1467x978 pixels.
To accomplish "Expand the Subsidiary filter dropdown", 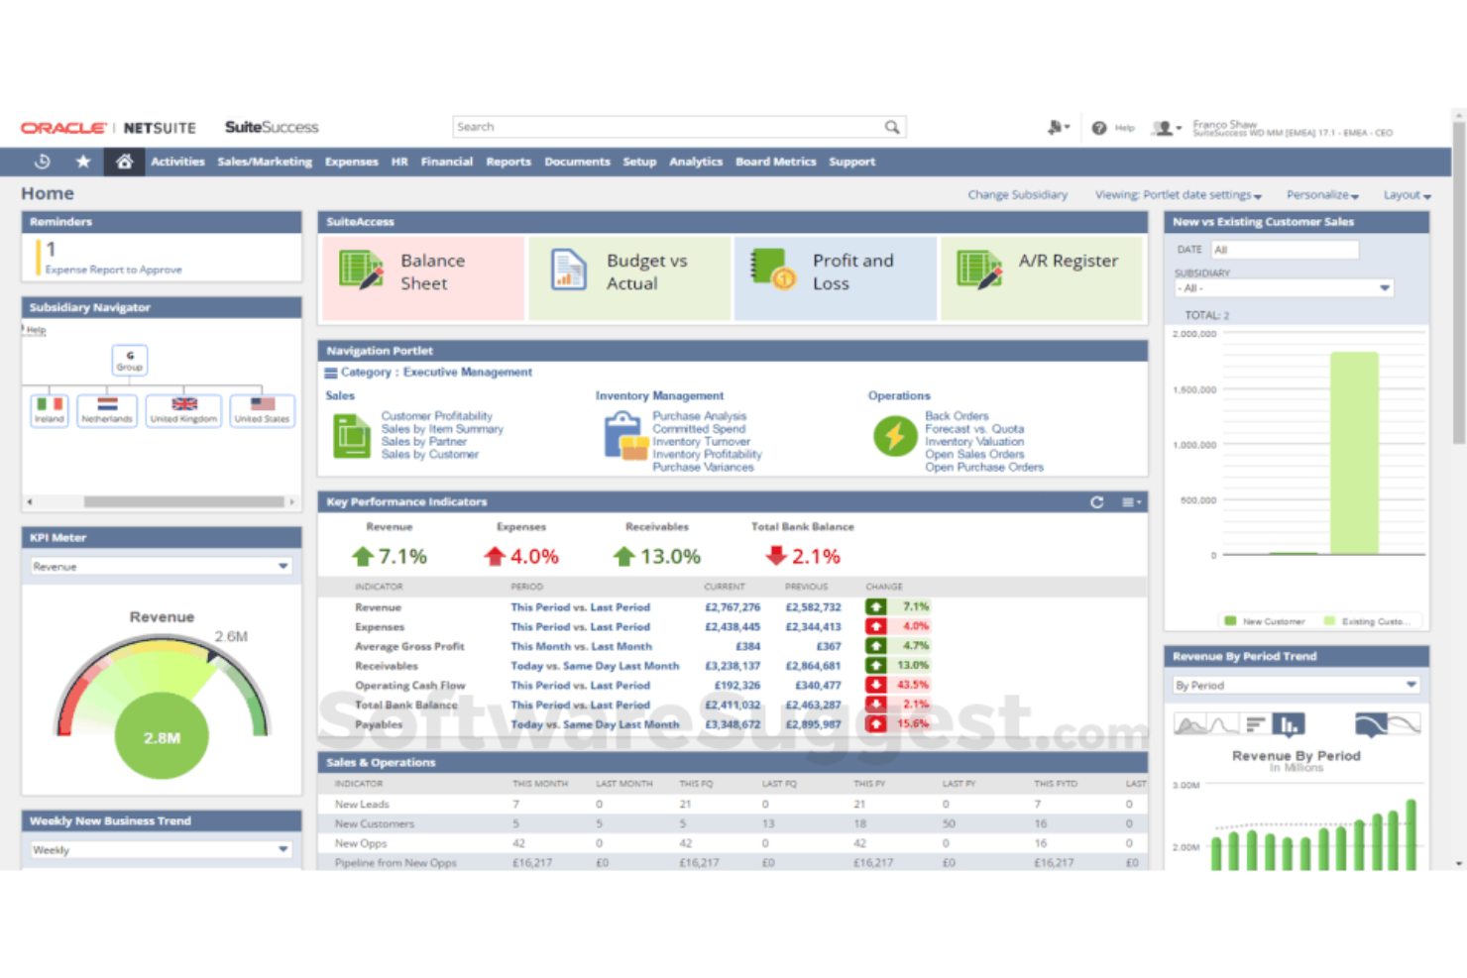I will [x=1385, y=287].
